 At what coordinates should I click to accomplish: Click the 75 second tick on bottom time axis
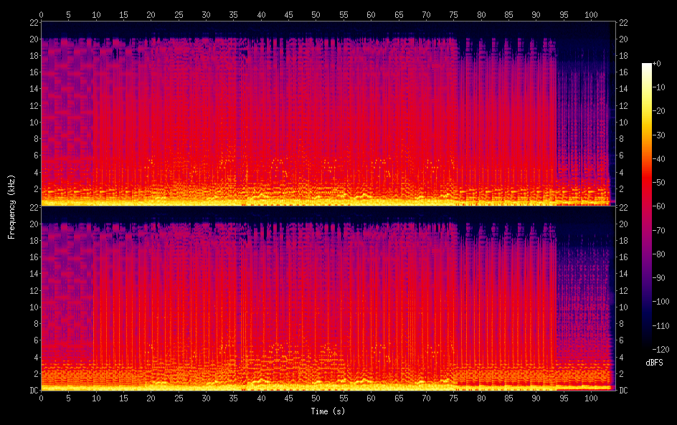coord(453,398)
